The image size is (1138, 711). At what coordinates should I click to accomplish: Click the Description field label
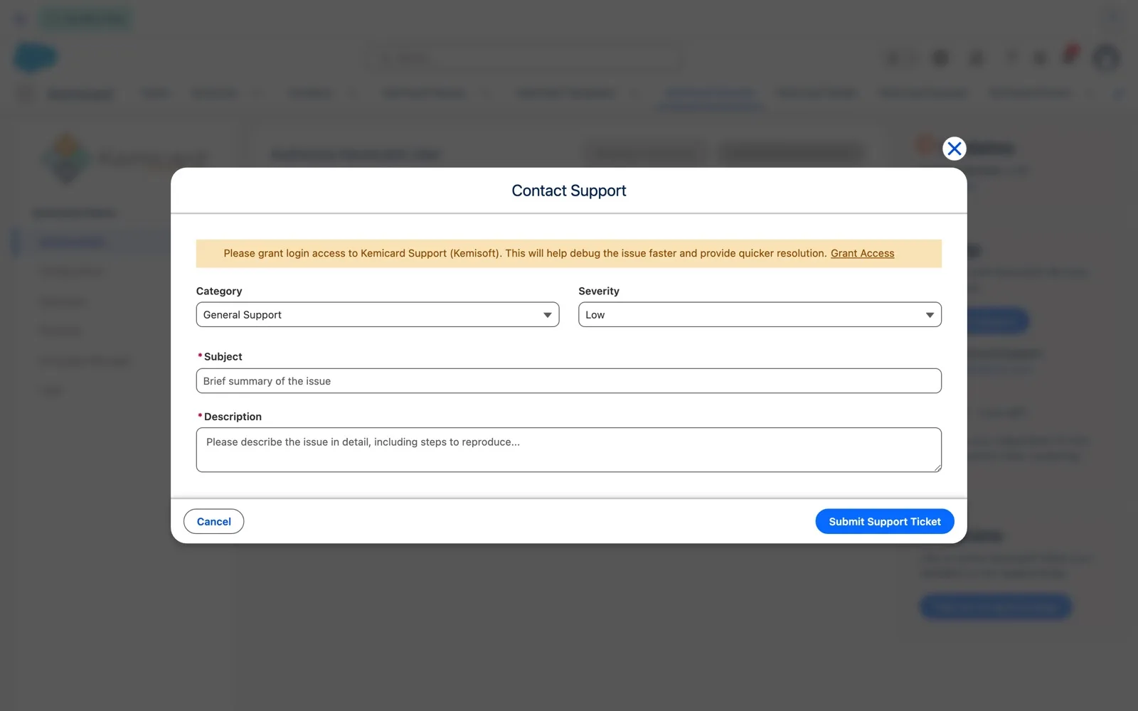coord(233,417)
